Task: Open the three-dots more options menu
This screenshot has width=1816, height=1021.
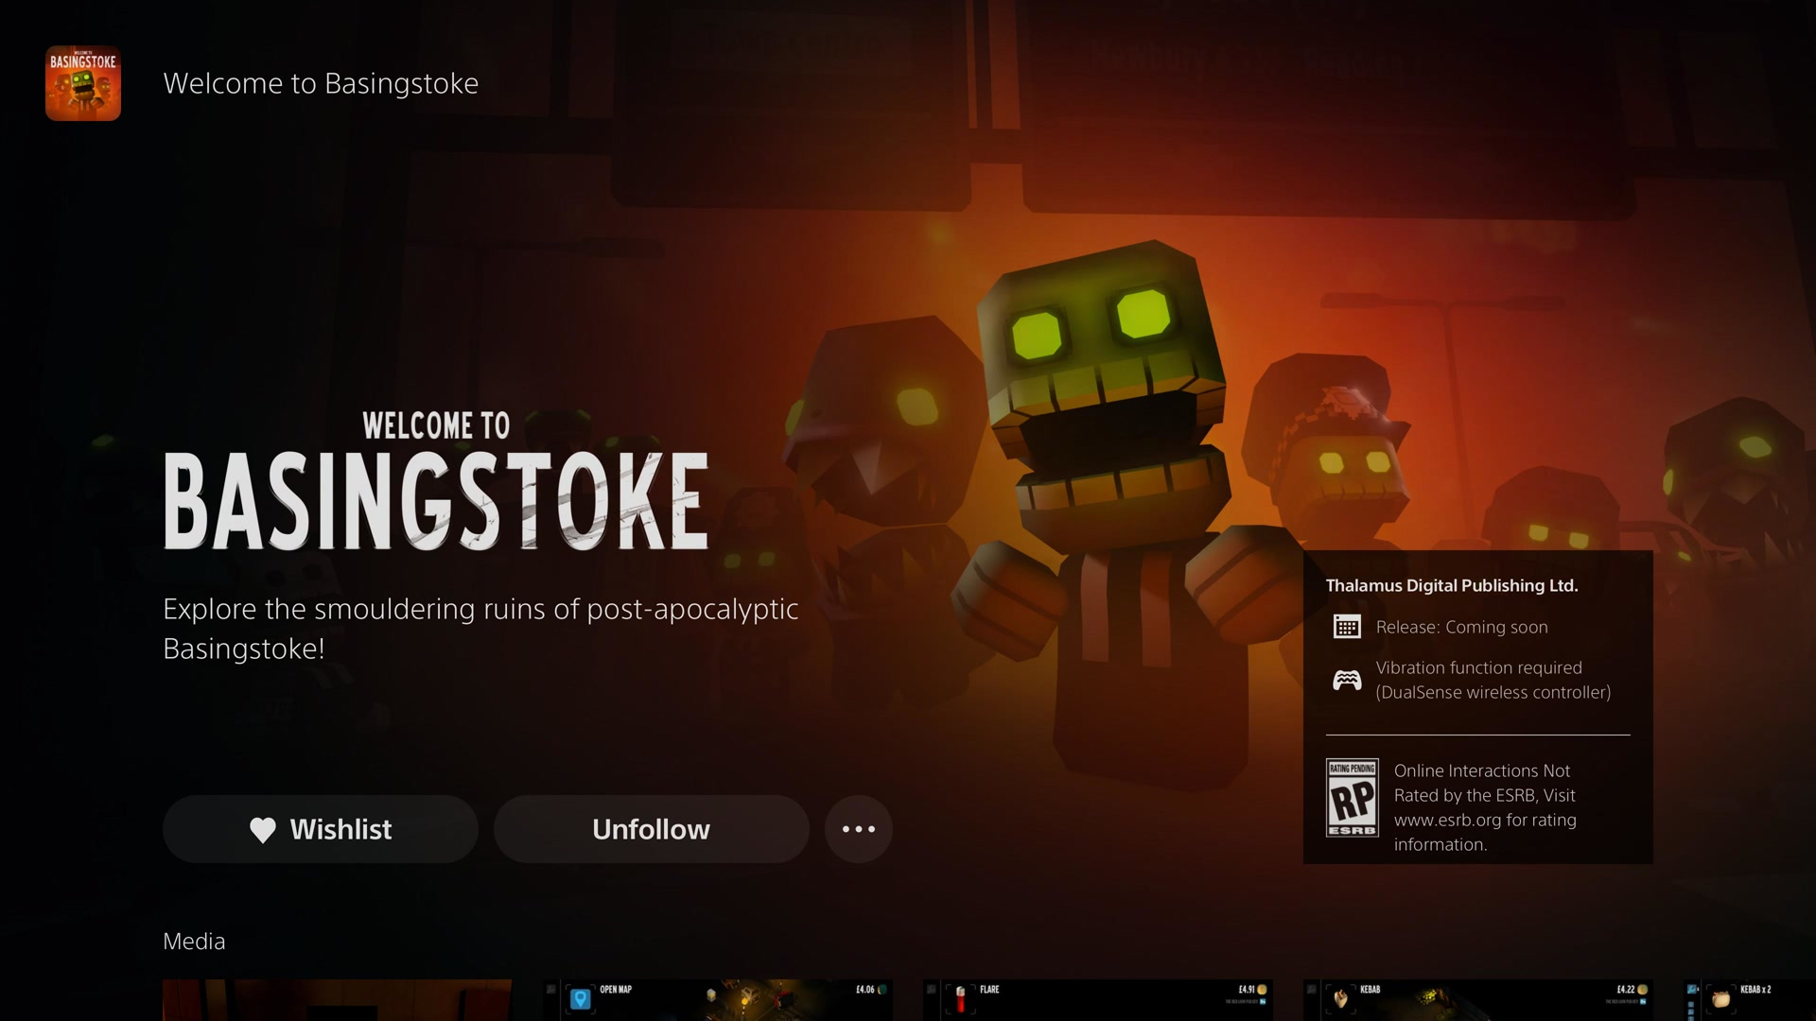Action: pyautogui.click(x=859, y=829)
